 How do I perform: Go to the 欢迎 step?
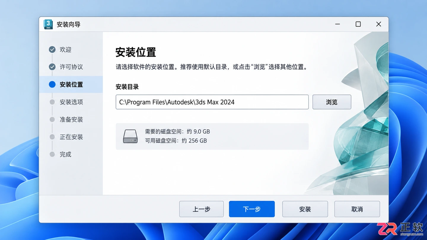pyautogui.click(x=66, y=50)
